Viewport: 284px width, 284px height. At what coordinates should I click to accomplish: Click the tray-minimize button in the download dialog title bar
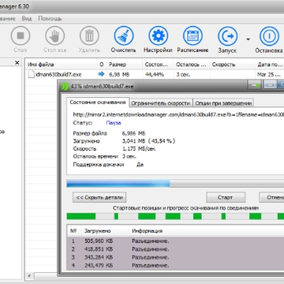pos(255,85)
